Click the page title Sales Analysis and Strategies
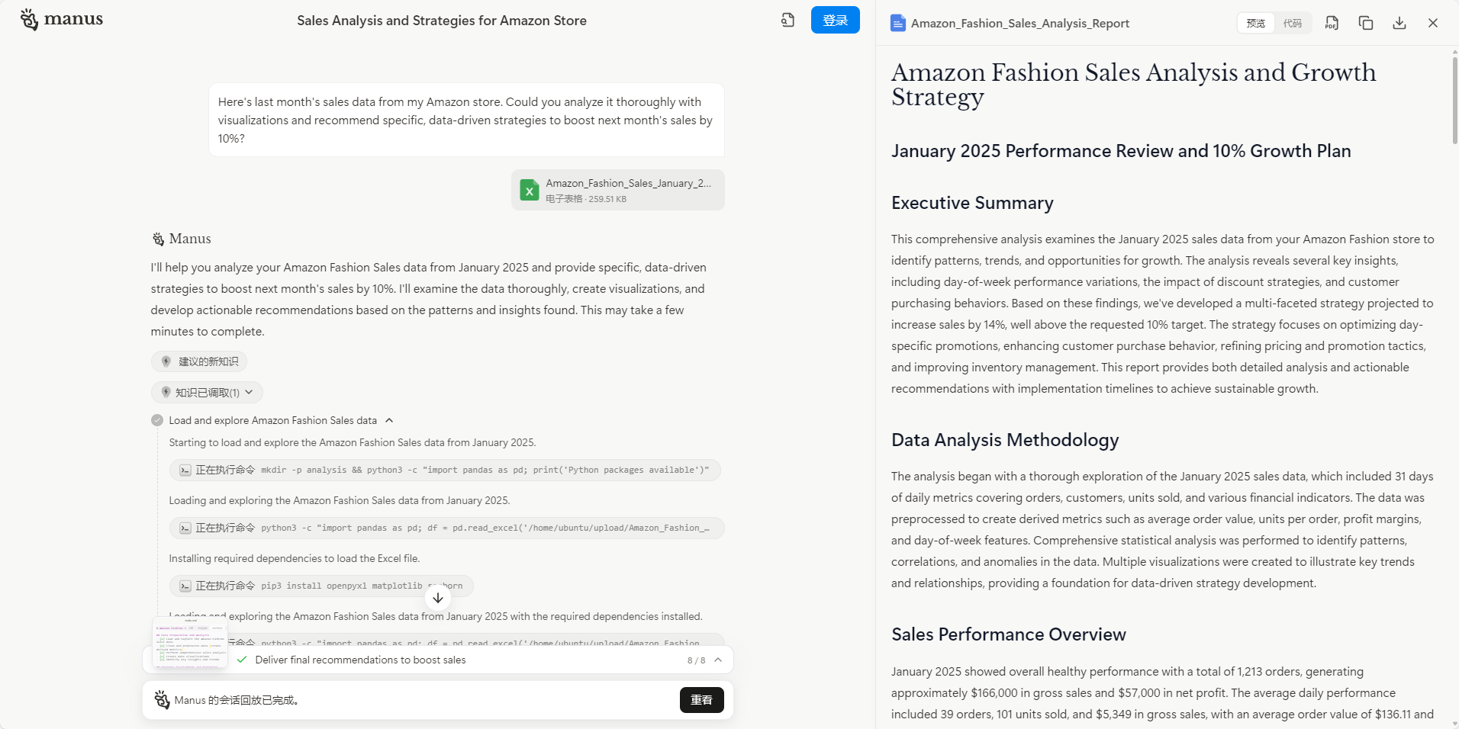The width and height of the screenshot is (1459, 729). [442, 21]
